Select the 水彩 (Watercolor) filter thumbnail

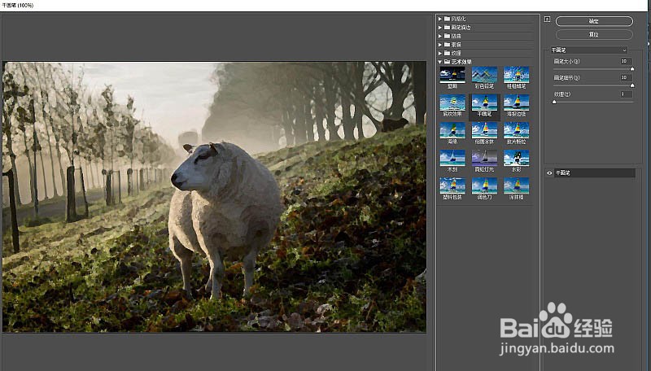[x=516, y=158]
